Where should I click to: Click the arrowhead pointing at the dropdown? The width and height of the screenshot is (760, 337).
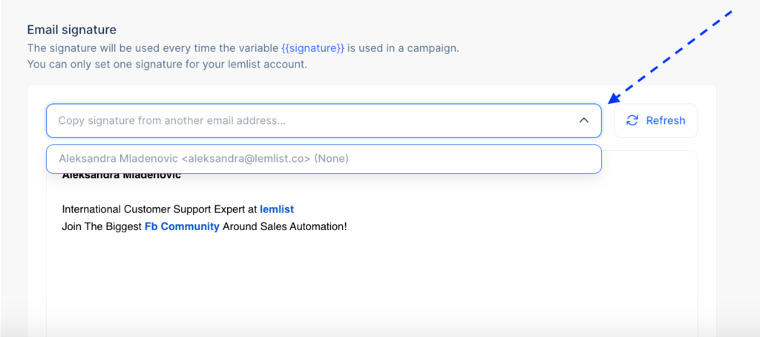pyautogui.click(x=615, y=99)
